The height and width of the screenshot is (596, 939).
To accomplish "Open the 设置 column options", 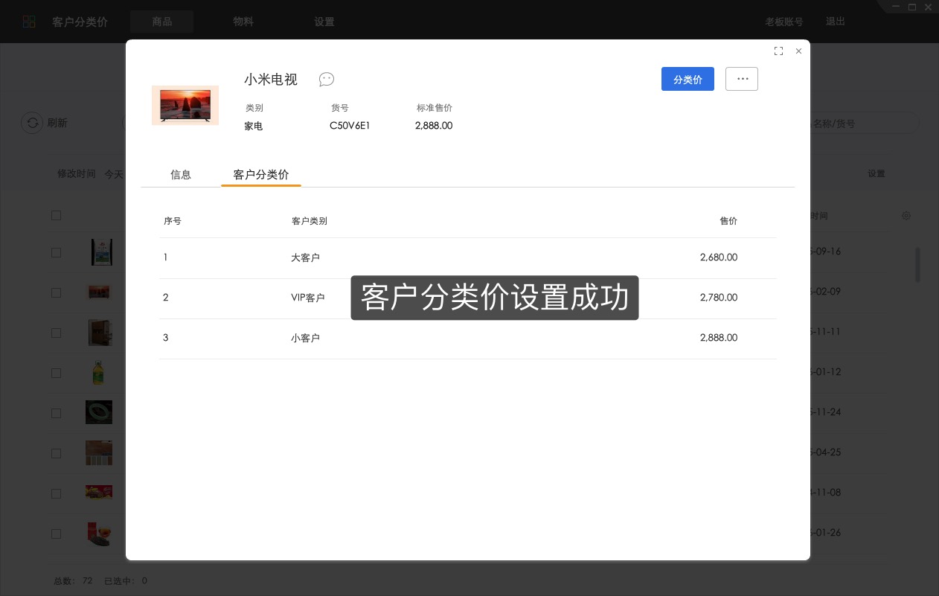I will pos(876,173).
